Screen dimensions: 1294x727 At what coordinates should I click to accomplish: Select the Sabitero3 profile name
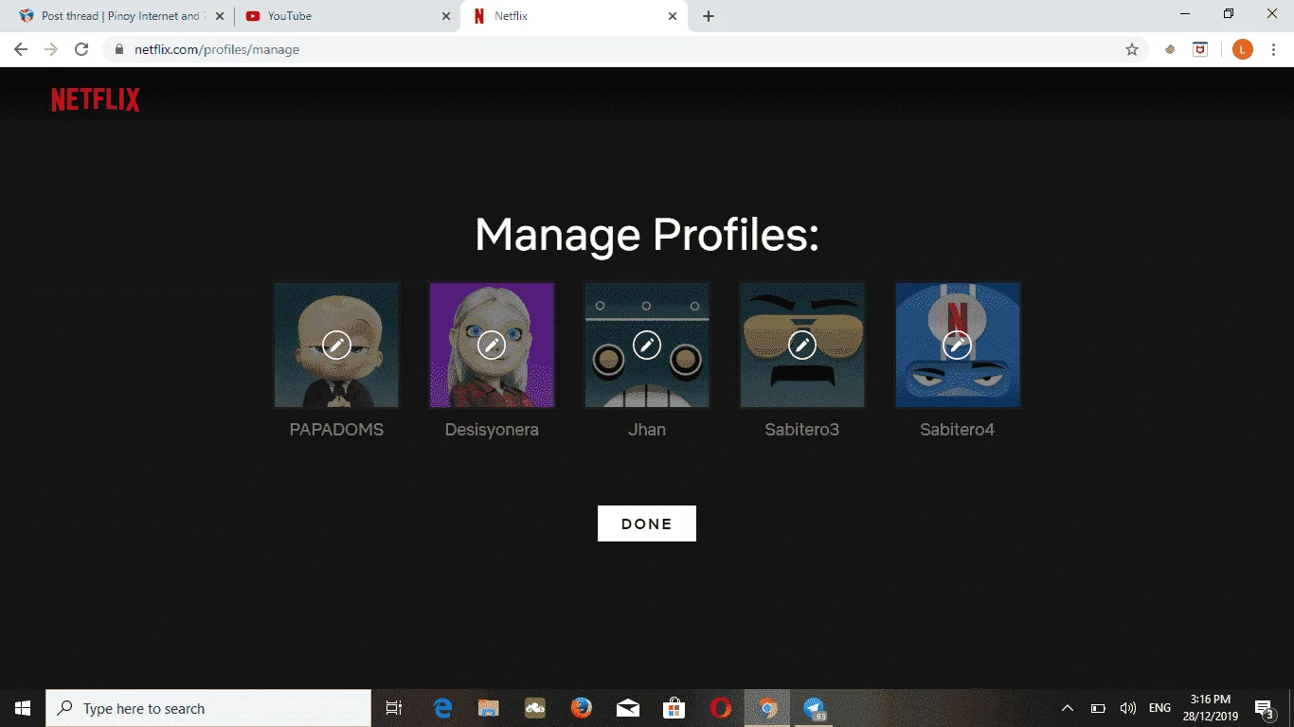point(802,430)
